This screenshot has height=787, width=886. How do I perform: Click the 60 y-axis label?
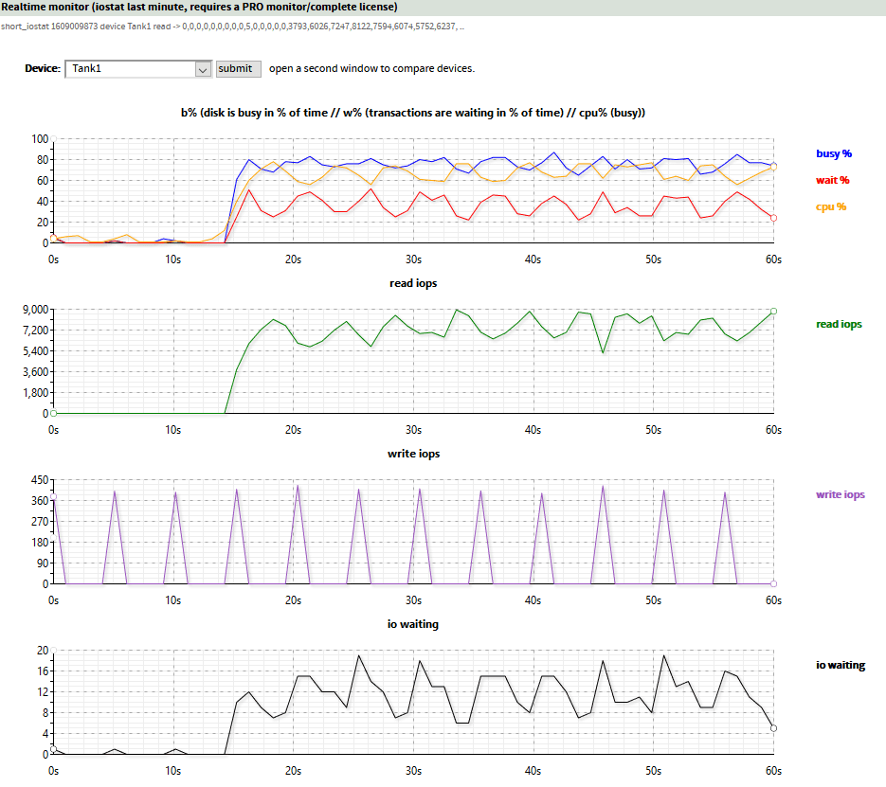click(x=43, y=181)
